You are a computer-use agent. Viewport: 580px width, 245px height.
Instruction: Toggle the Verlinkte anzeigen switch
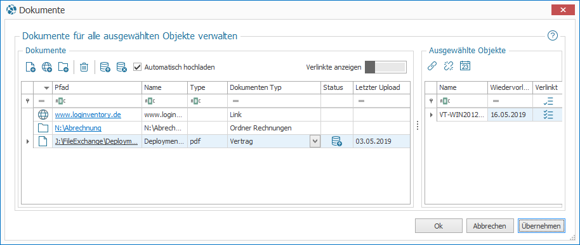pos(385,67)
